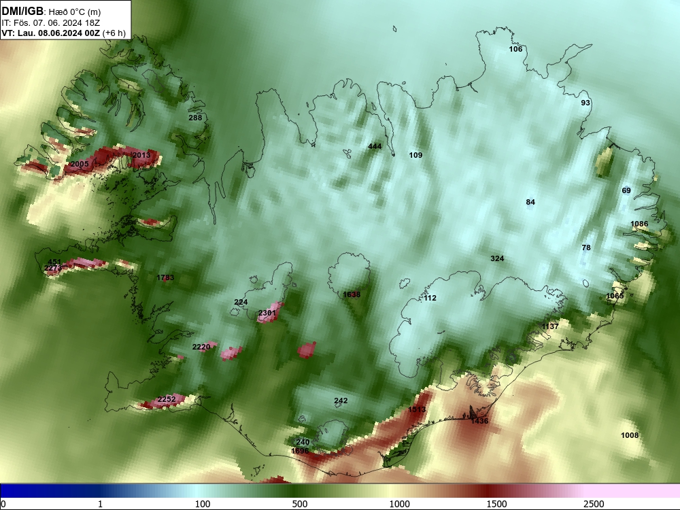Click the color scale label 500
This screenshot has width=680, height=510.
pos(300,504)
